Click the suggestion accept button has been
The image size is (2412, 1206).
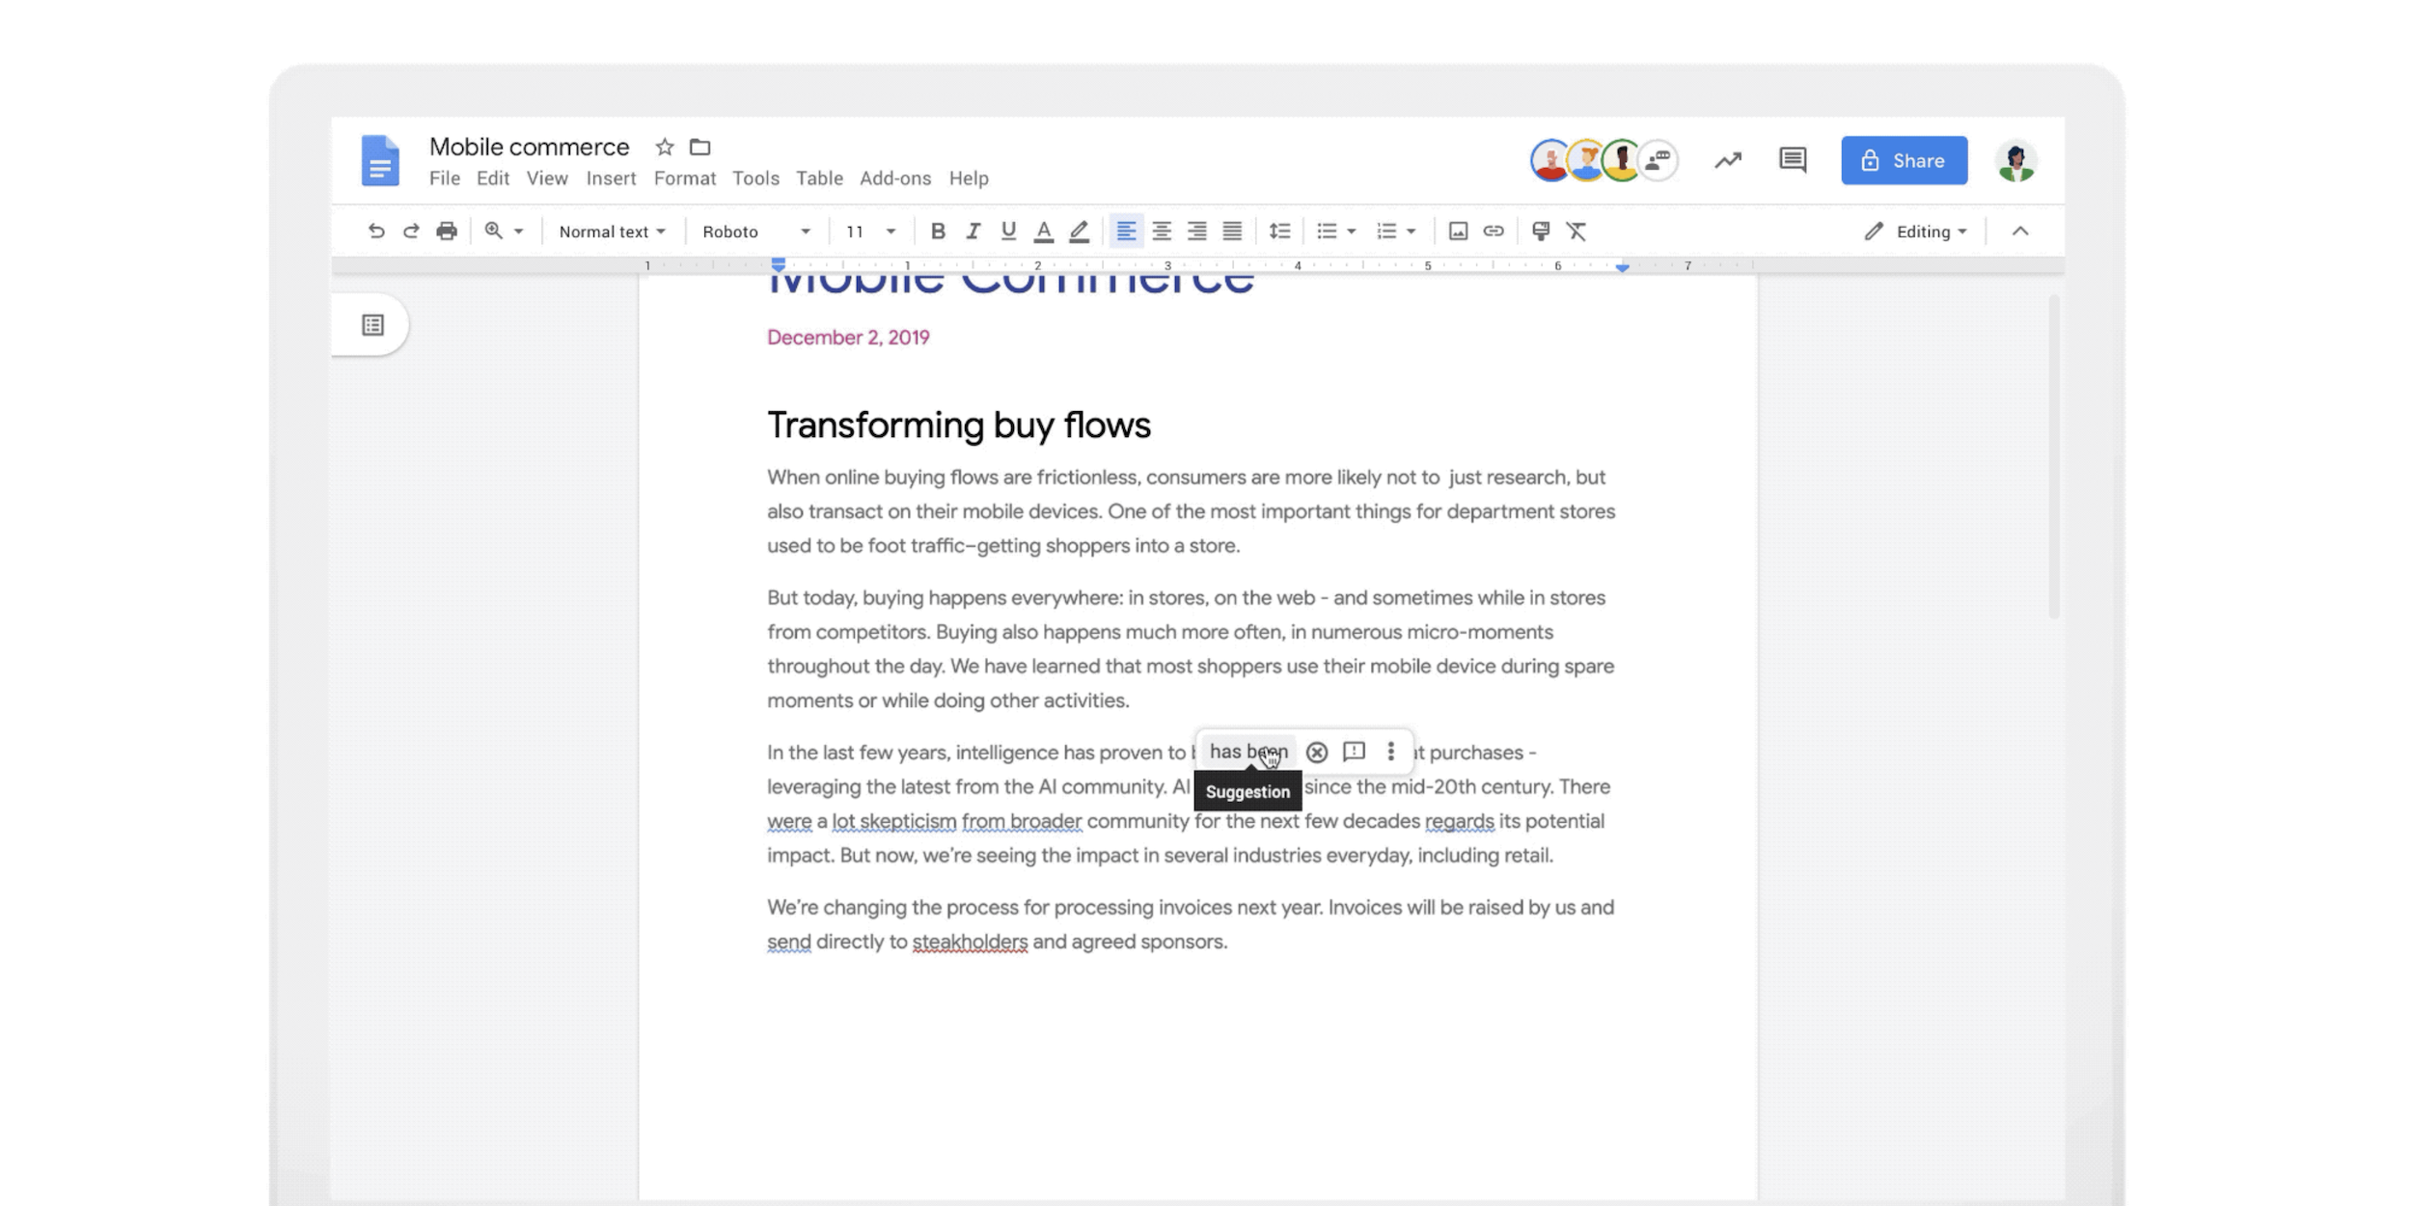(1247, 753)
